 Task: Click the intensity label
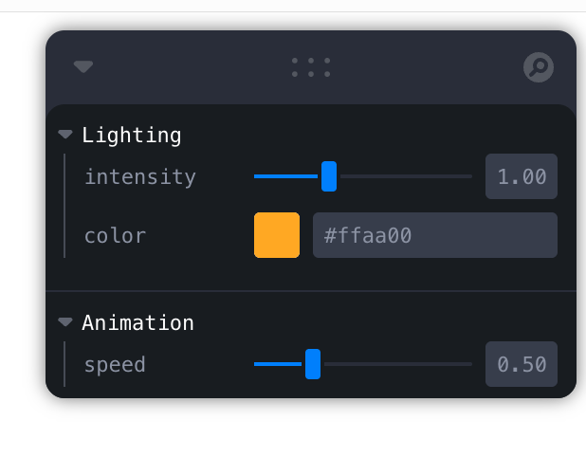pos(140,176)
